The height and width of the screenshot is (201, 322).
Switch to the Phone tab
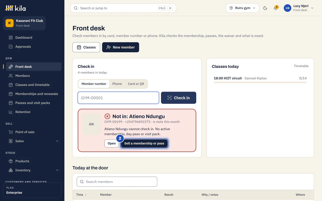tap(117, 84)
